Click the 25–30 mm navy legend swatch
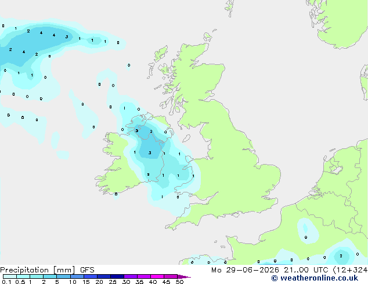 pyautogui.click(x=117, y=276)
